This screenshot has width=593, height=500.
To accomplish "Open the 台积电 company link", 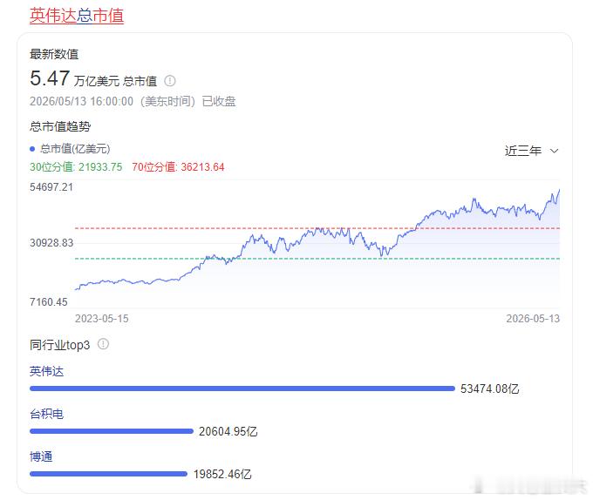I will 46,414.
